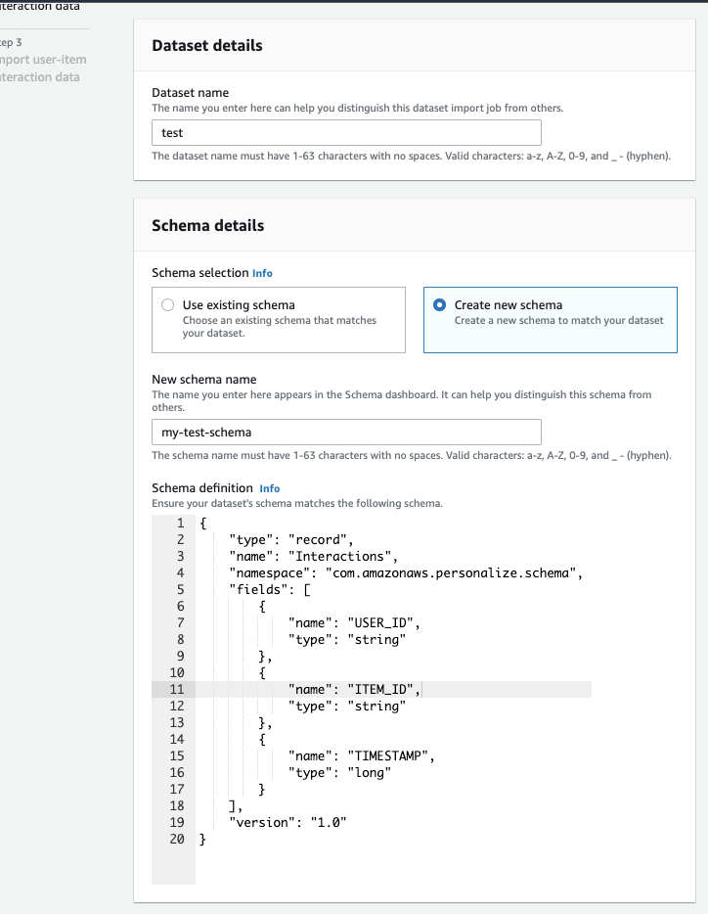Click the "name": "Interactions" line
This screenshot has height=914, width=708.
(x=304, y=557)
